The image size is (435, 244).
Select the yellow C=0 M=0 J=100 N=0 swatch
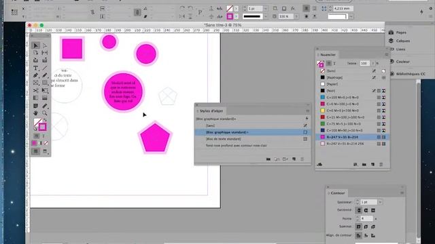[353, 110]
